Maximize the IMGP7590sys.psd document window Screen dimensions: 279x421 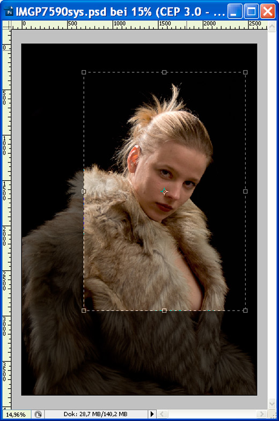coord(251,12)
